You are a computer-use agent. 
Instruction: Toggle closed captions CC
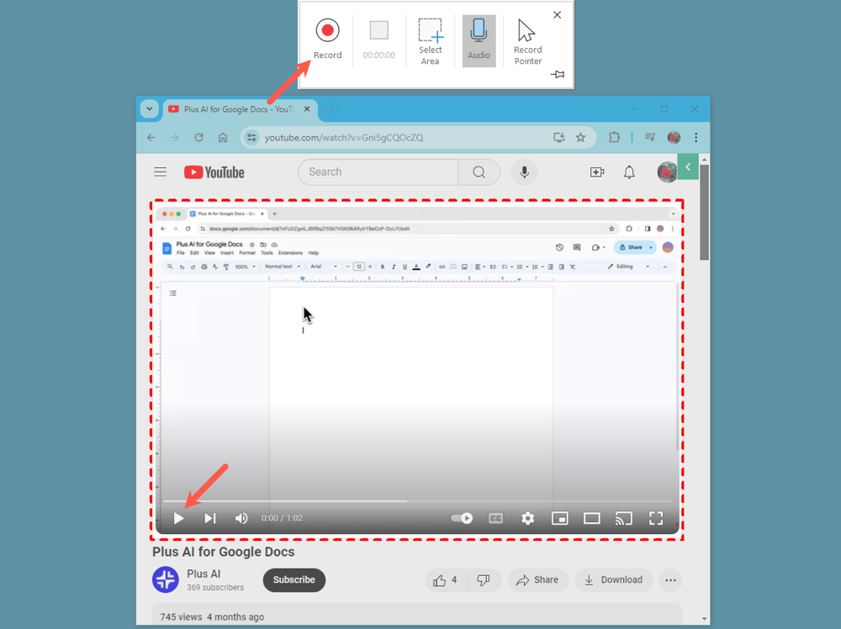[495, 518]
